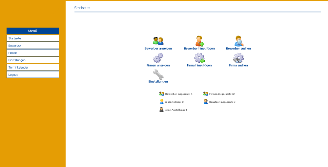This screenshot has height=167, width=328.
Task: Open Einstellungen in the side menu
Action: coord(32,60)
